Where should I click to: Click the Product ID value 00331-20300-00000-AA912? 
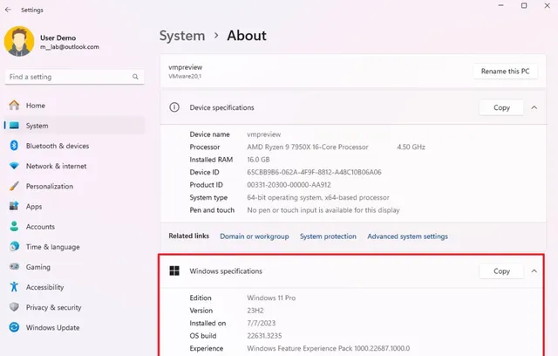pos(289,185)
